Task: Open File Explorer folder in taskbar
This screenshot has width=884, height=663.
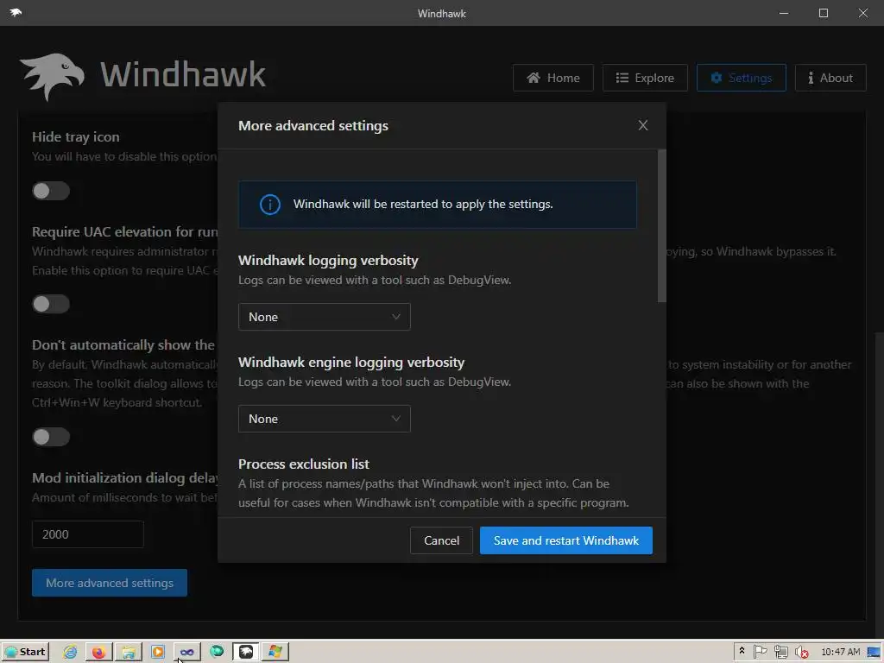Action: (x=129, y=652)
